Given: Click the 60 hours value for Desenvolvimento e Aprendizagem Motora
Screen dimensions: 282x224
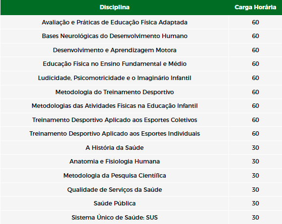Looking at the screenshot, I should point(256,50).
